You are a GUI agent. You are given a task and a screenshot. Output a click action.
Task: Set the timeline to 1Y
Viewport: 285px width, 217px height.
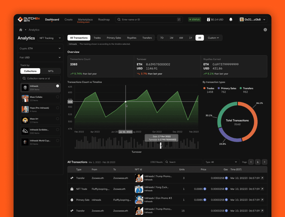coord(190,38)
